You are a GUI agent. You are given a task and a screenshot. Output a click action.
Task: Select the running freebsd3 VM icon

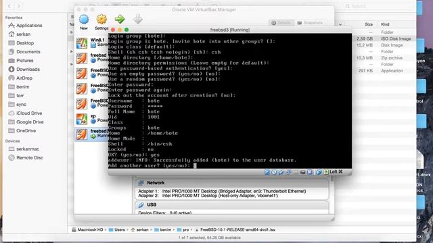[82, 134]
